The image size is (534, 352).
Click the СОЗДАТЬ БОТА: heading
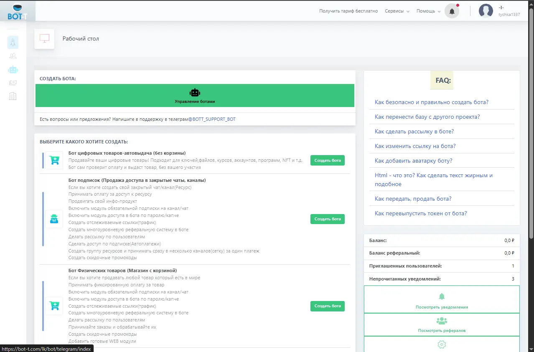pyautogui.click(x=58, y=79)
